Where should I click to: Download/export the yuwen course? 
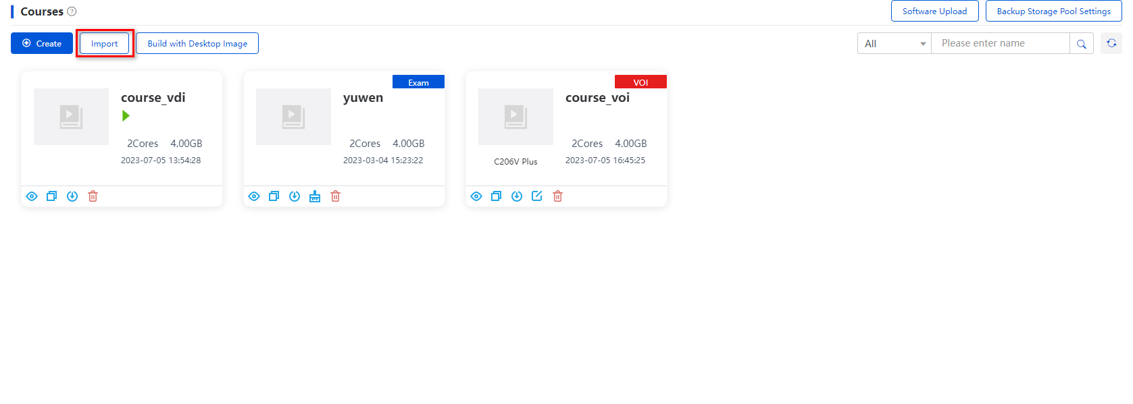click(x=295, y=196)
